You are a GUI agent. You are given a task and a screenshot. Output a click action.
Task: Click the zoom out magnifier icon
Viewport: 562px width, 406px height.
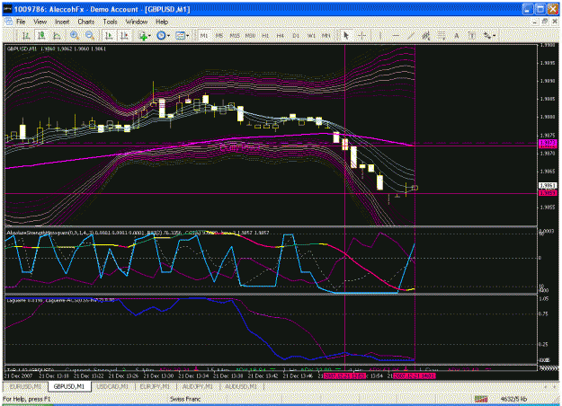click(x=90, y=35)
